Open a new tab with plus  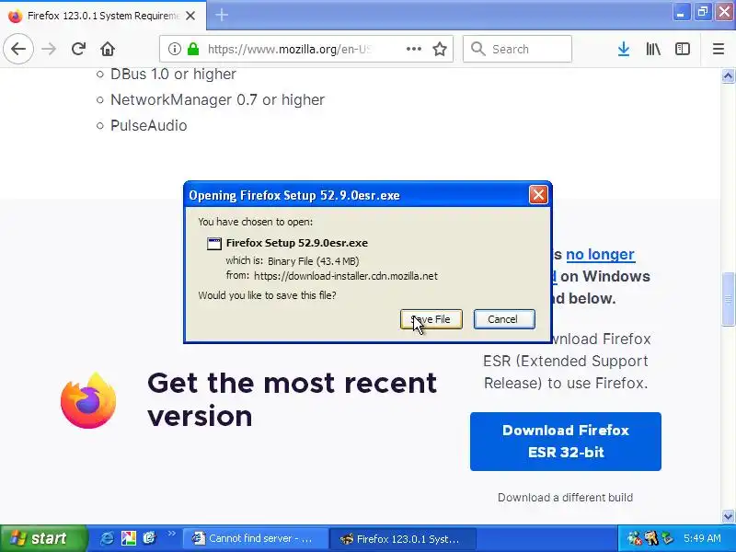[x=222, y=15]
